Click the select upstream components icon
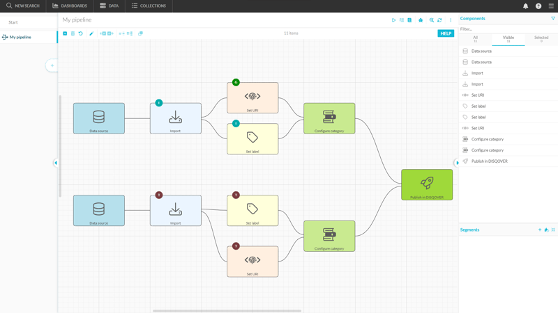558x313 pixels. [x=103, y=33]
